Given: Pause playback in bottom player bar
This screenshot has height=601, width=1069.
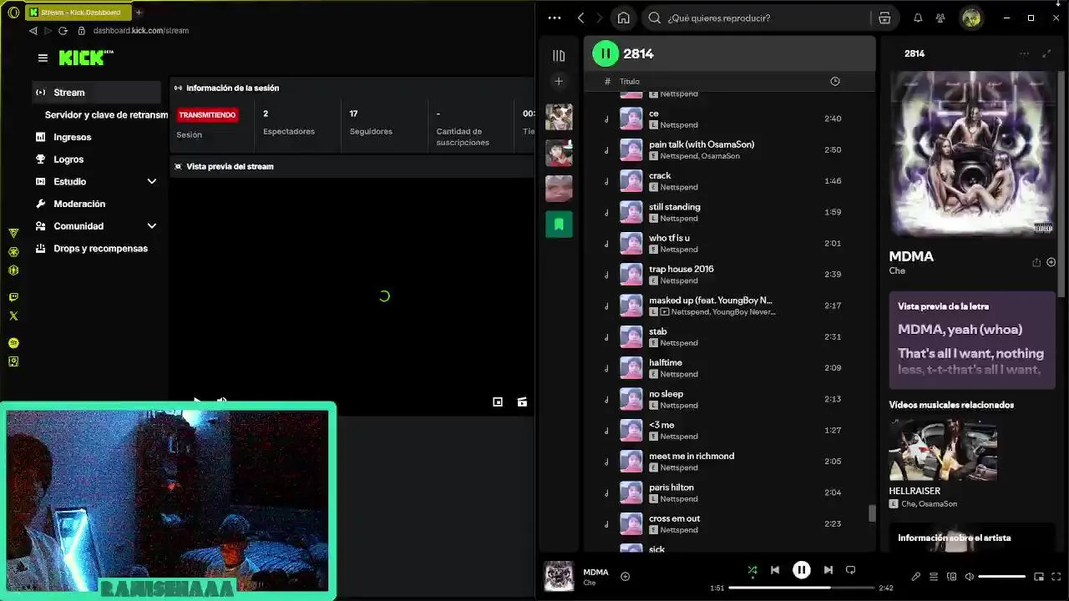Looking at the screenshot, I should tap(801, 570).
